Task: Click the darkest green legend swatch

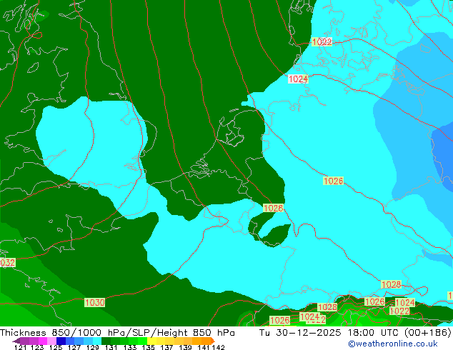Action: click(x=106, y=341)
